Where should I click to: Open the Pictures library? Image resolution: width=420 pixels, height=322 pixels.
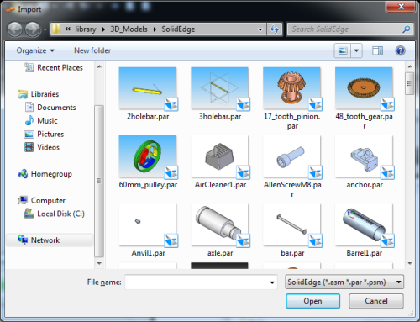45,135
